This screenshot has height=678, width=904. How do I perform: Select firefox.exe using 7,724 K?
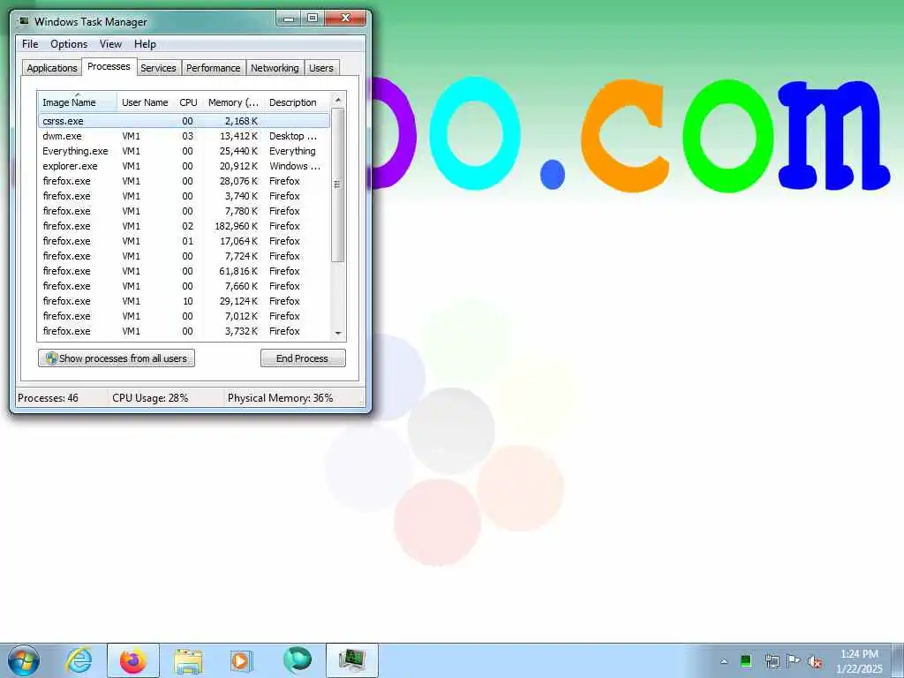coord(184,256)
